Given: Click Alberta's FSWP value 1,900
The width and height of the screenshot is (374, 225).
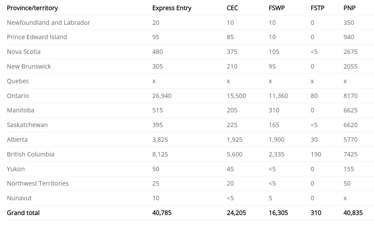Looking at the screenshot, I should (277, 140).
